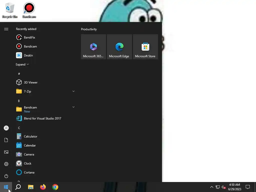
Task: Open taskbar Search magnifier
Action: (18, 187)
